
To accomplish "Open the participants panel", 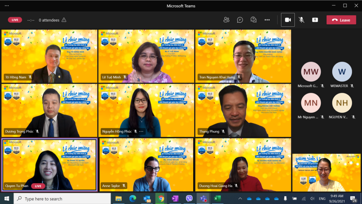I will 227,20.
